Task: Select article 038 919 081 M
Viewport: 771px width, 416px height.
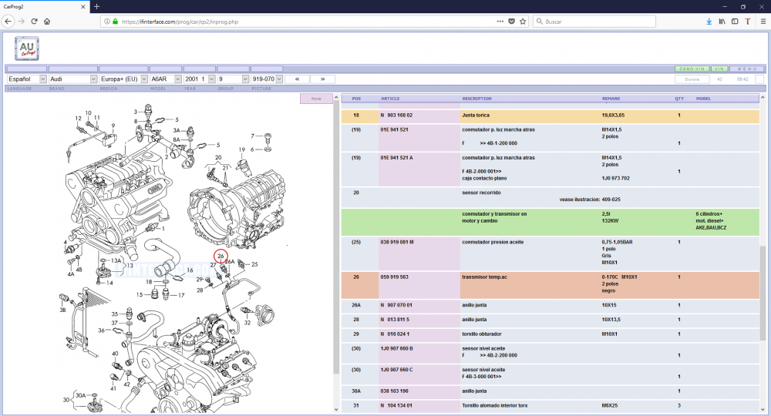Action: [397, 242]
